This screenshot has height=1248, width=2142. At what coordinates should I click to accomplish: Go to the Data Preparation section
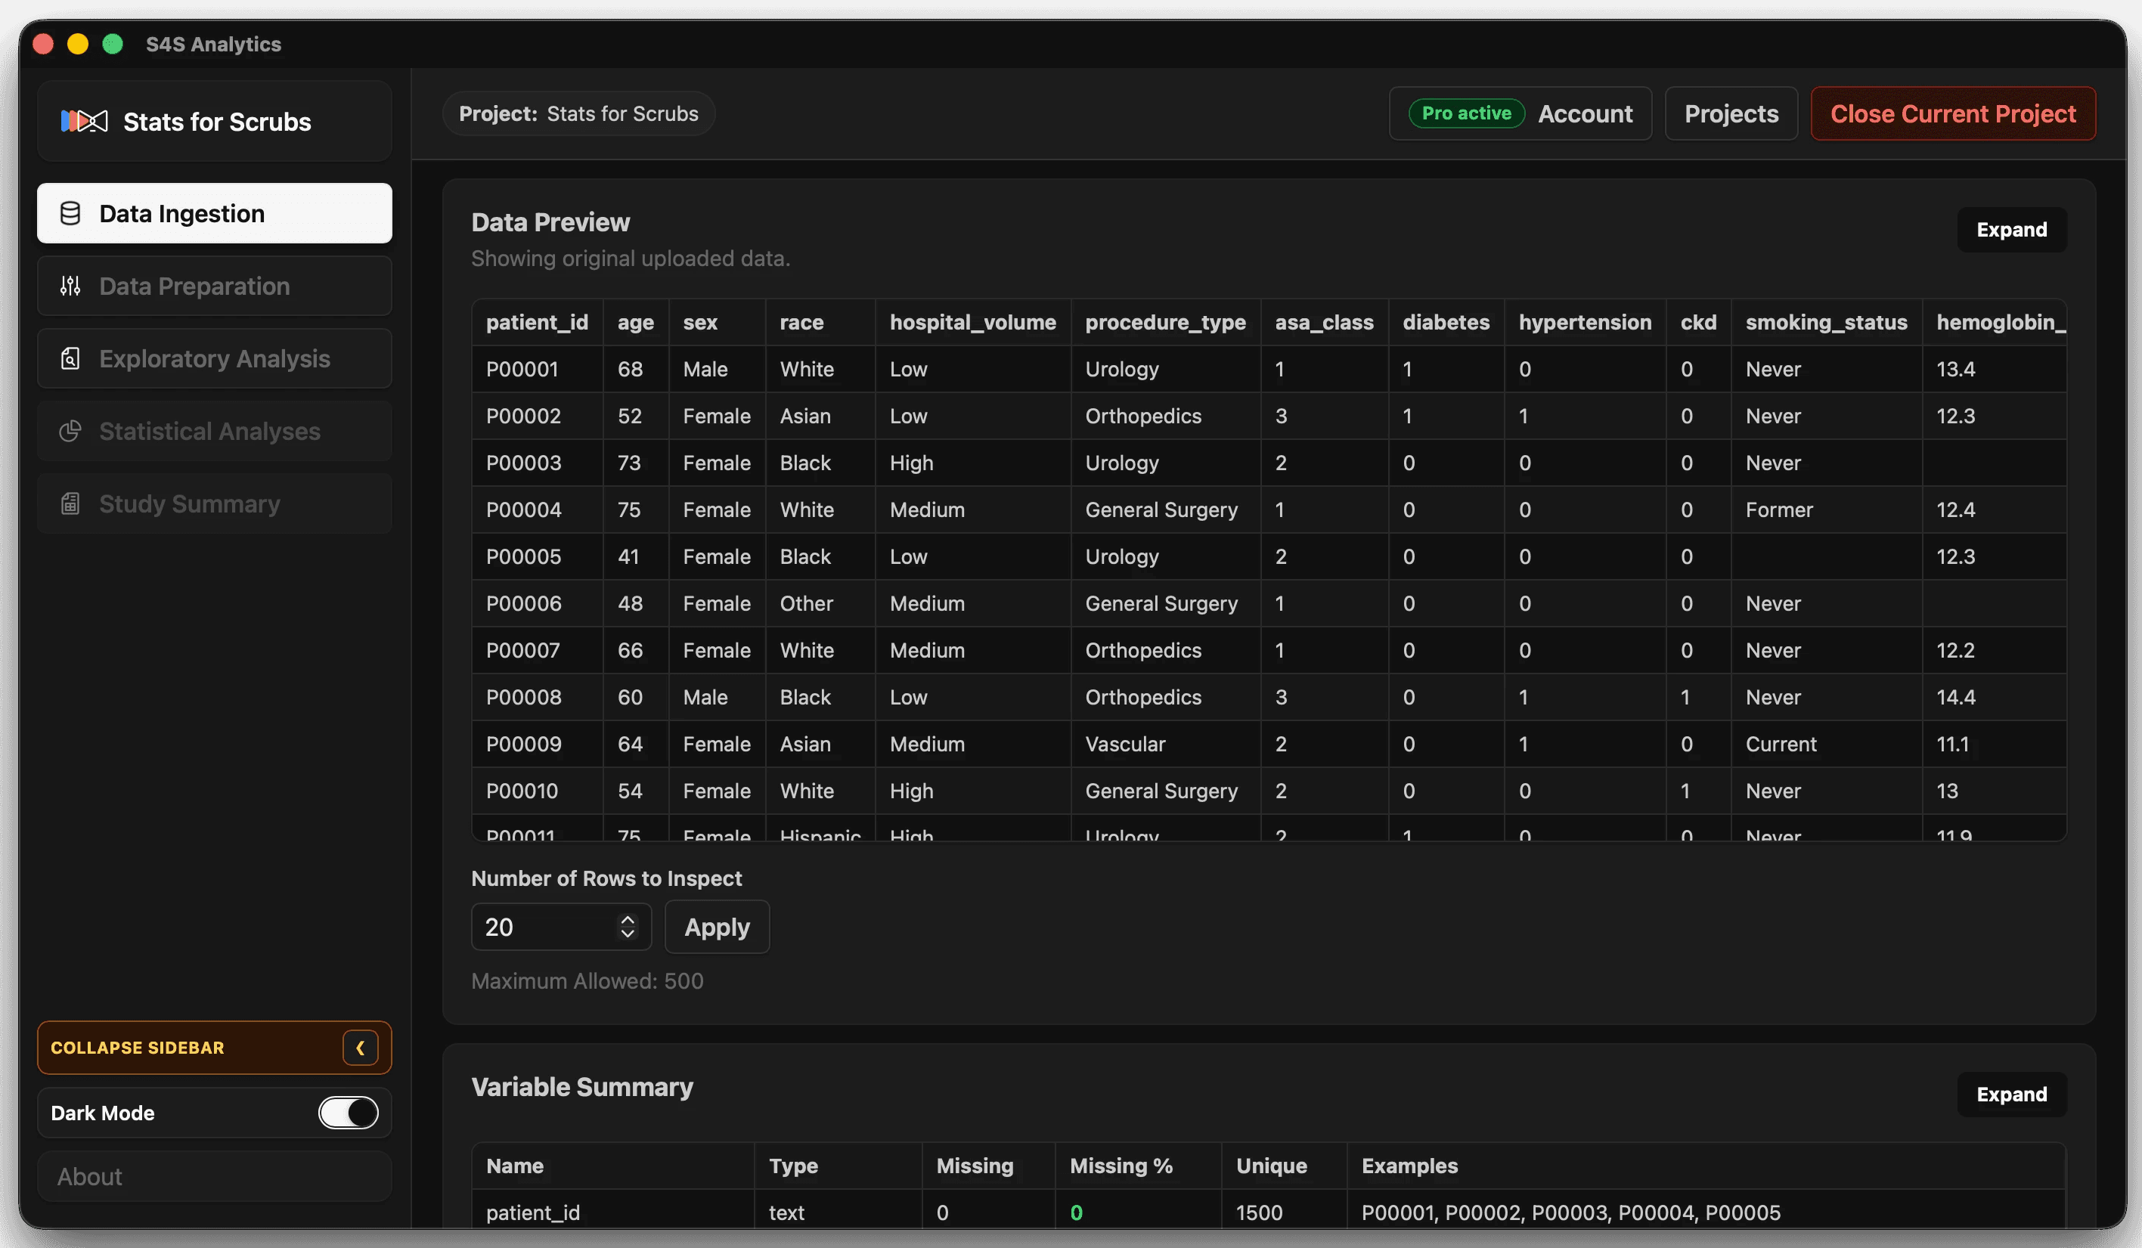pyautogui.click(x=194, y=286)
